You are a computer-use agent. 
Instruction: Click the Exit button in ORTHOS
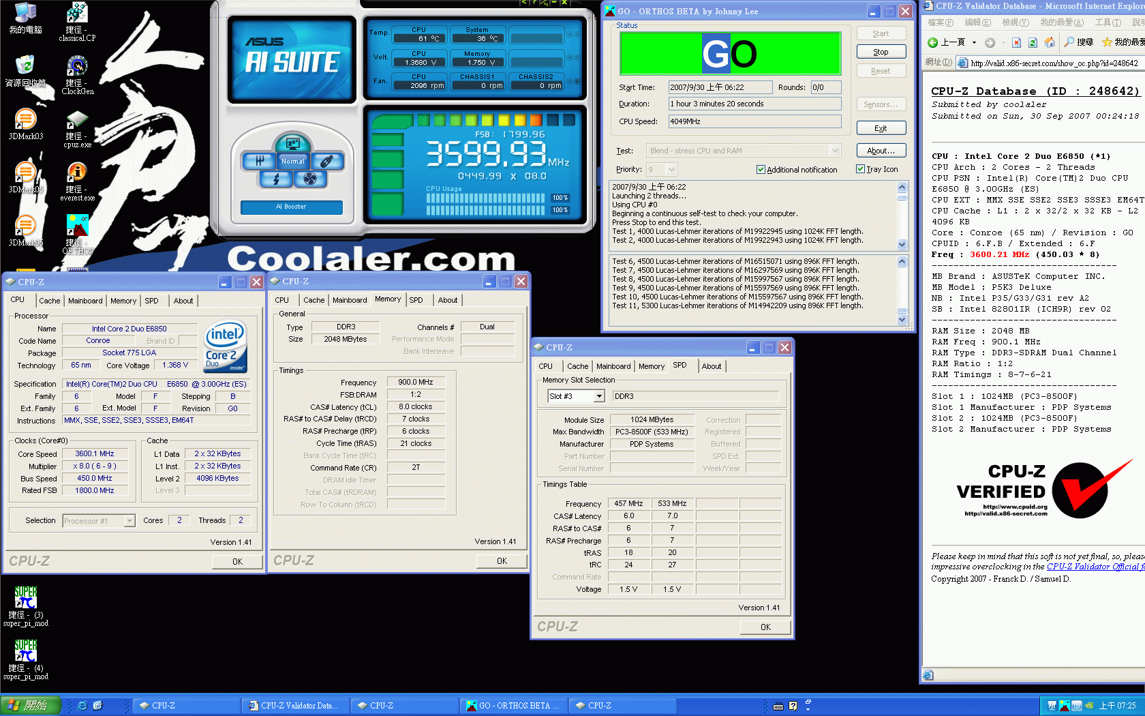[x=881, y=128]
